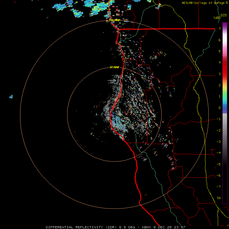Viewport: 229px width, 229px height.
Task: Click the "9 DEC 25" date in the caption
Action: 163,227
